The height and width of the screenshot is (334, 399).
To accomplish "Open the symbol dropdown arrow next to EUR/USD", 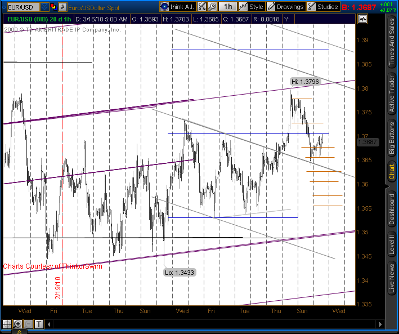I will [x=44, y=7].
